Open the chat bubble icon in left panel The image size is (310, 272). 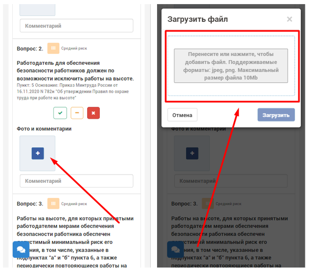pyautogui.click(x=21, y=249)
